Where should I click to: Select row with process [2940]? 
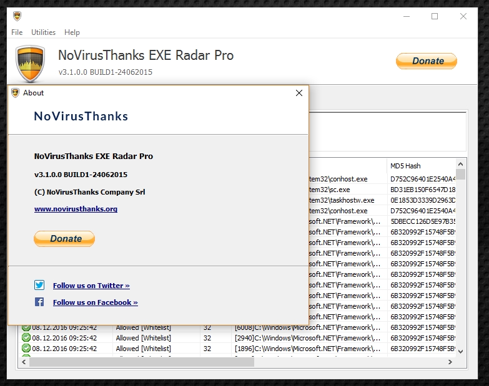(237, 338)
